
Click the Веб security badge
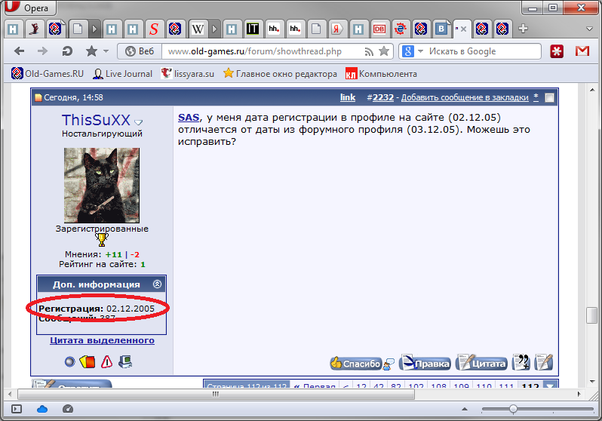pos(140,51)
